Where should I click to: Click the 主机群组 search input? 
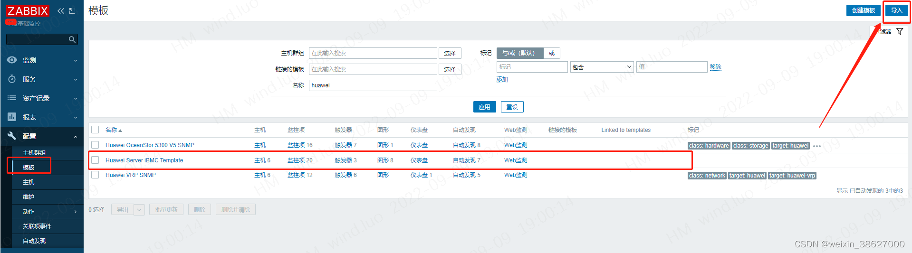click(373, 53)
